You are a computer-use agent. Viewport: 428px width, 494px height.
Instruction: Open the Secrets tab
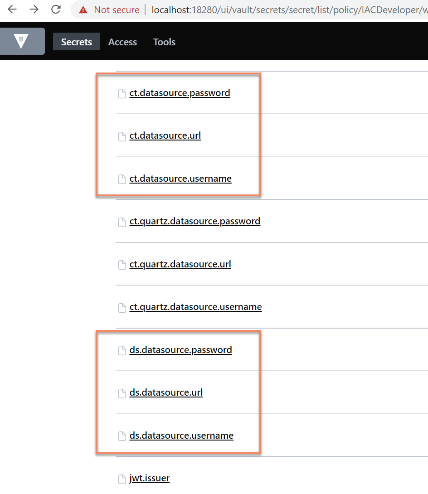click(77, 42)
